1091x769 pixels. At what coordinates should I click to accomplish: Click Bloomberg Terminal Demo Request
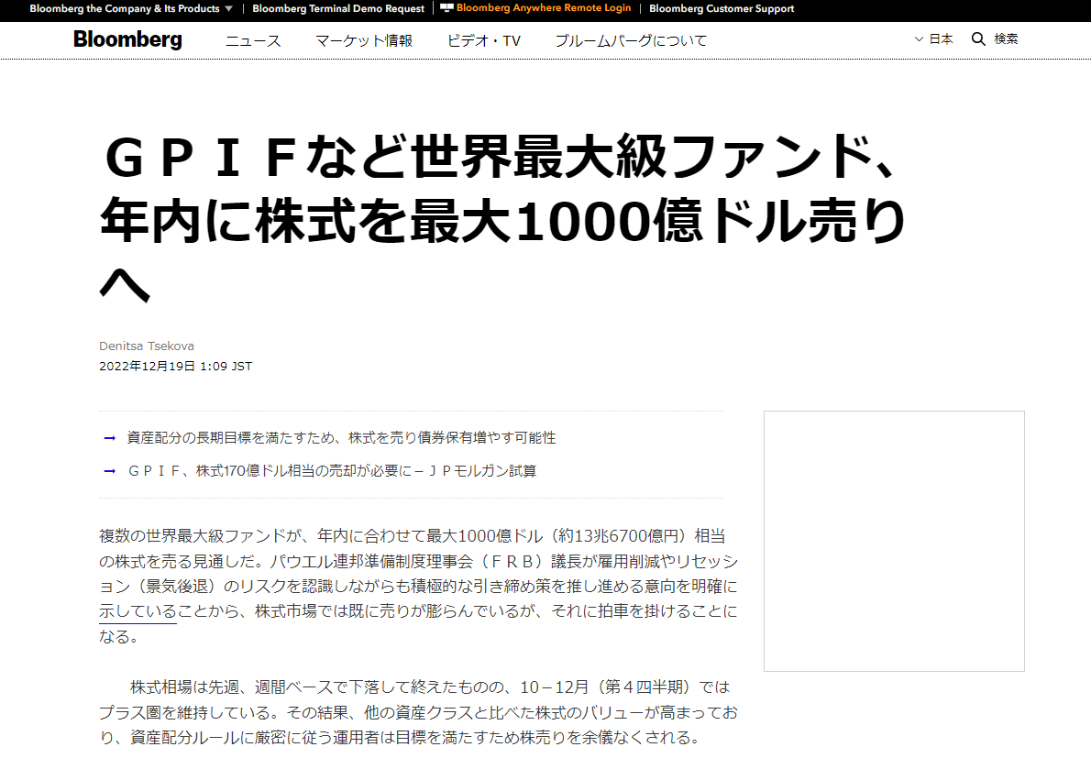[x=337, y=9]
